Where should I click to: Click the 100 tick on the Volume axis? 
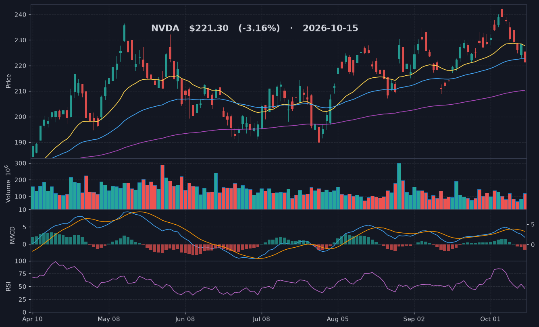pyautogui.click(x=20, y=197)
